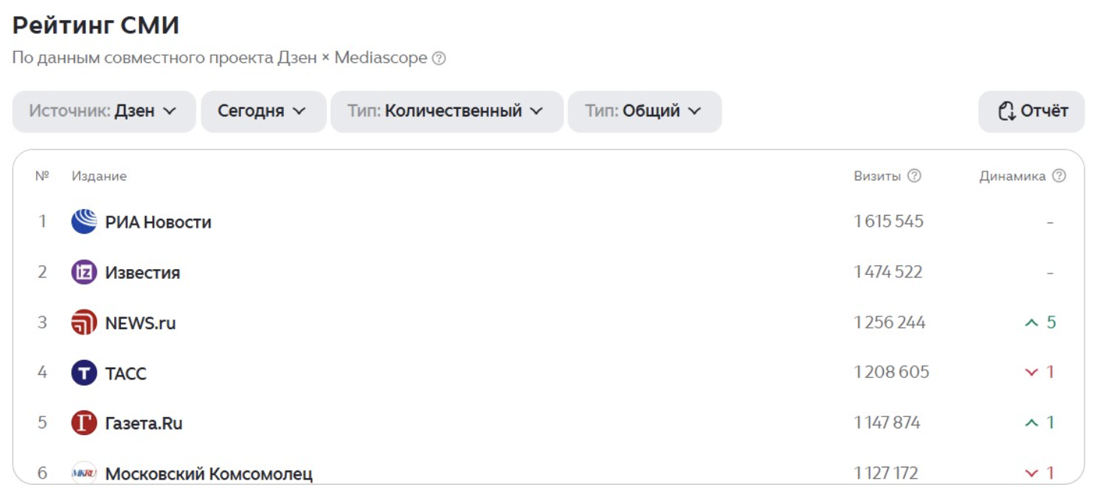Open the Источник: Дзен dropdown
Image resolution: width=1095 pixels, height=490 pixels.
tap(104, 111)
